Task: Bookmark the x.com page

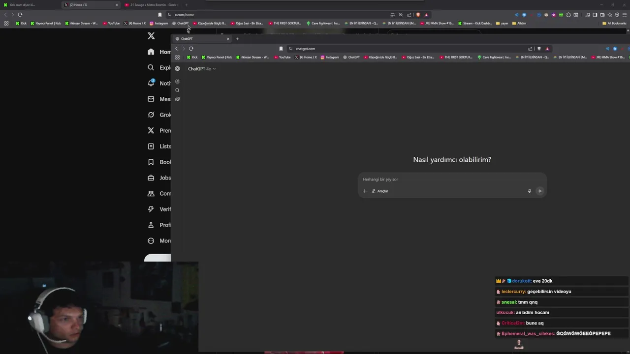Action: (x=159, y=15)
